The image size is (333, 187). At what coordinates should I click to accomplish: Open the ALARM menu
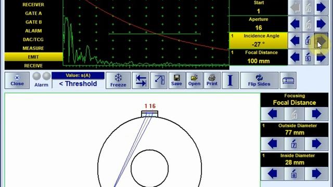[33, 31]
